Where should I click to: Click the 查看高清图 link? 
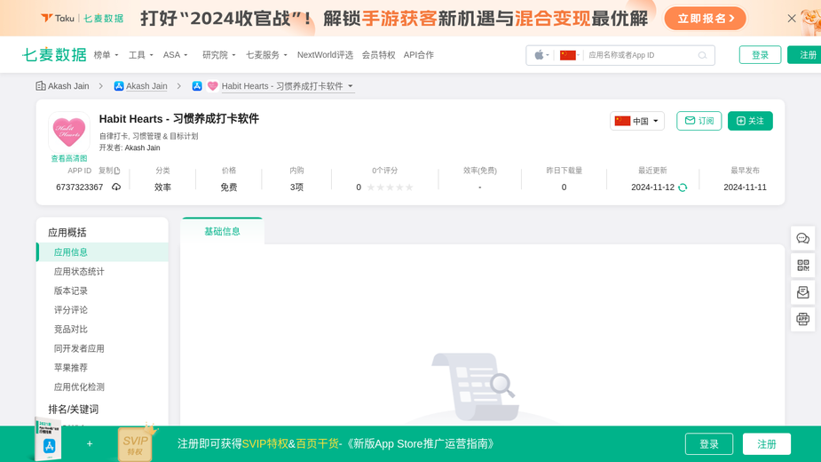point(69,158)
